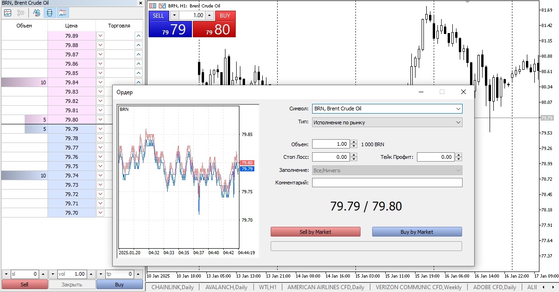Toggle the highlighted red-line chart icon in DOM toolbar

pos(63,13)
